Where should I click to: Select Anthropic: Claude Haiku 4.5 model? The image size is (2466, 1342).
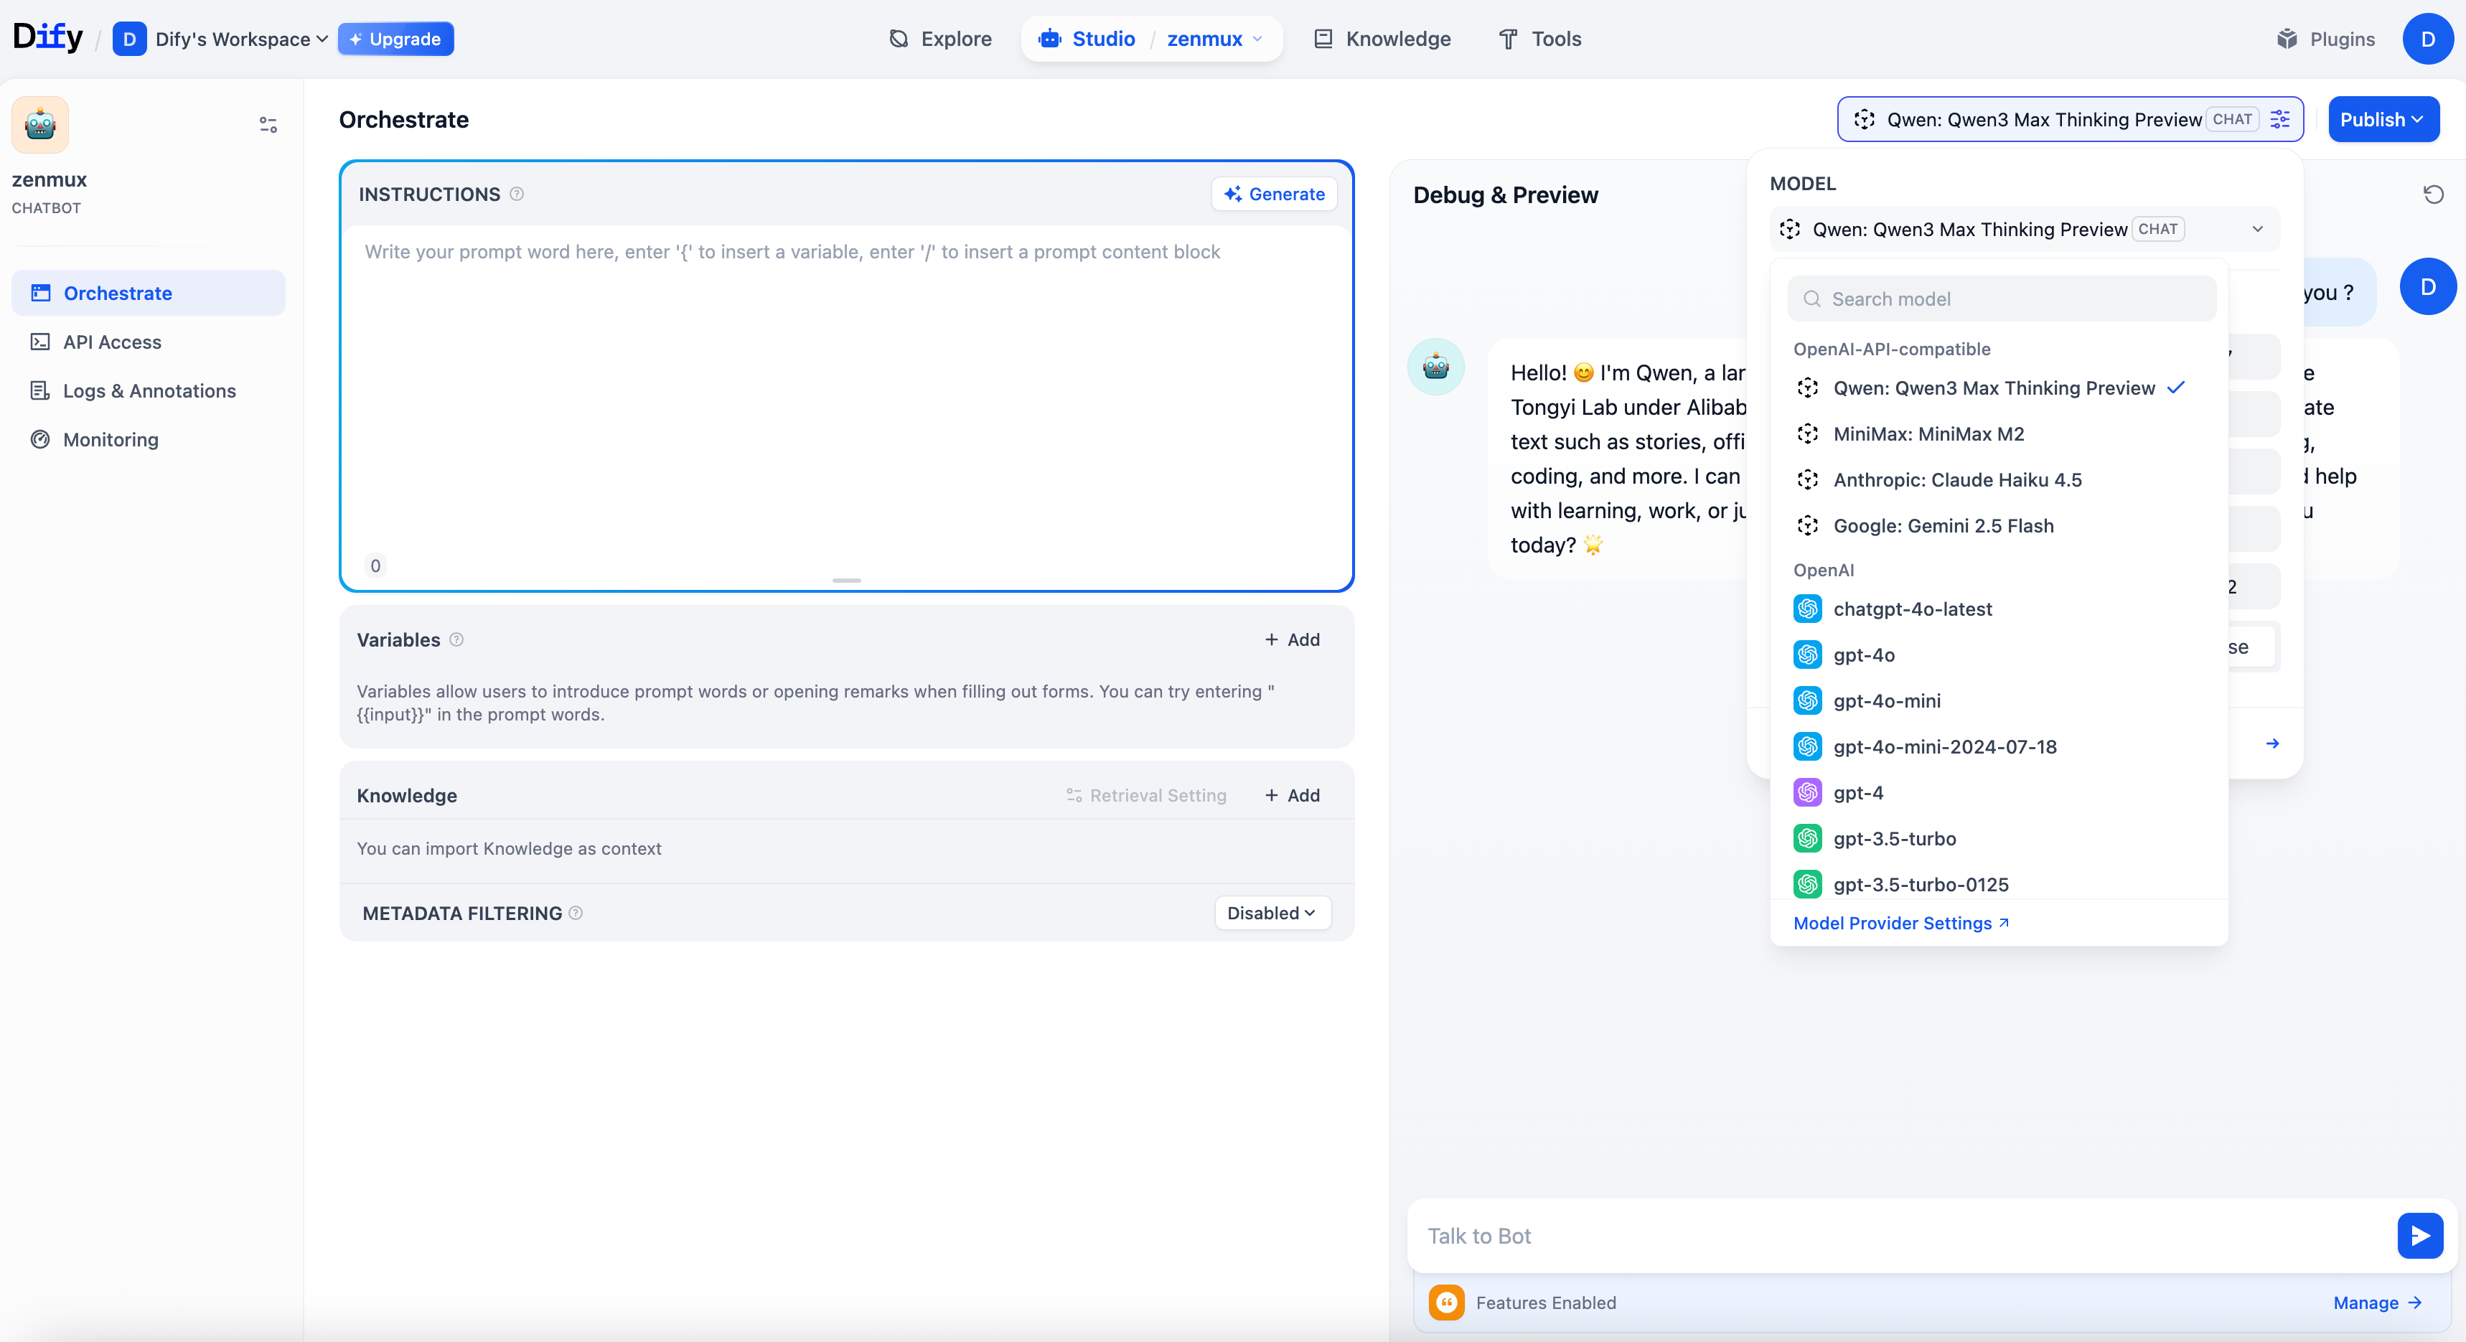pyautogui.click(x=1956, y=479)
